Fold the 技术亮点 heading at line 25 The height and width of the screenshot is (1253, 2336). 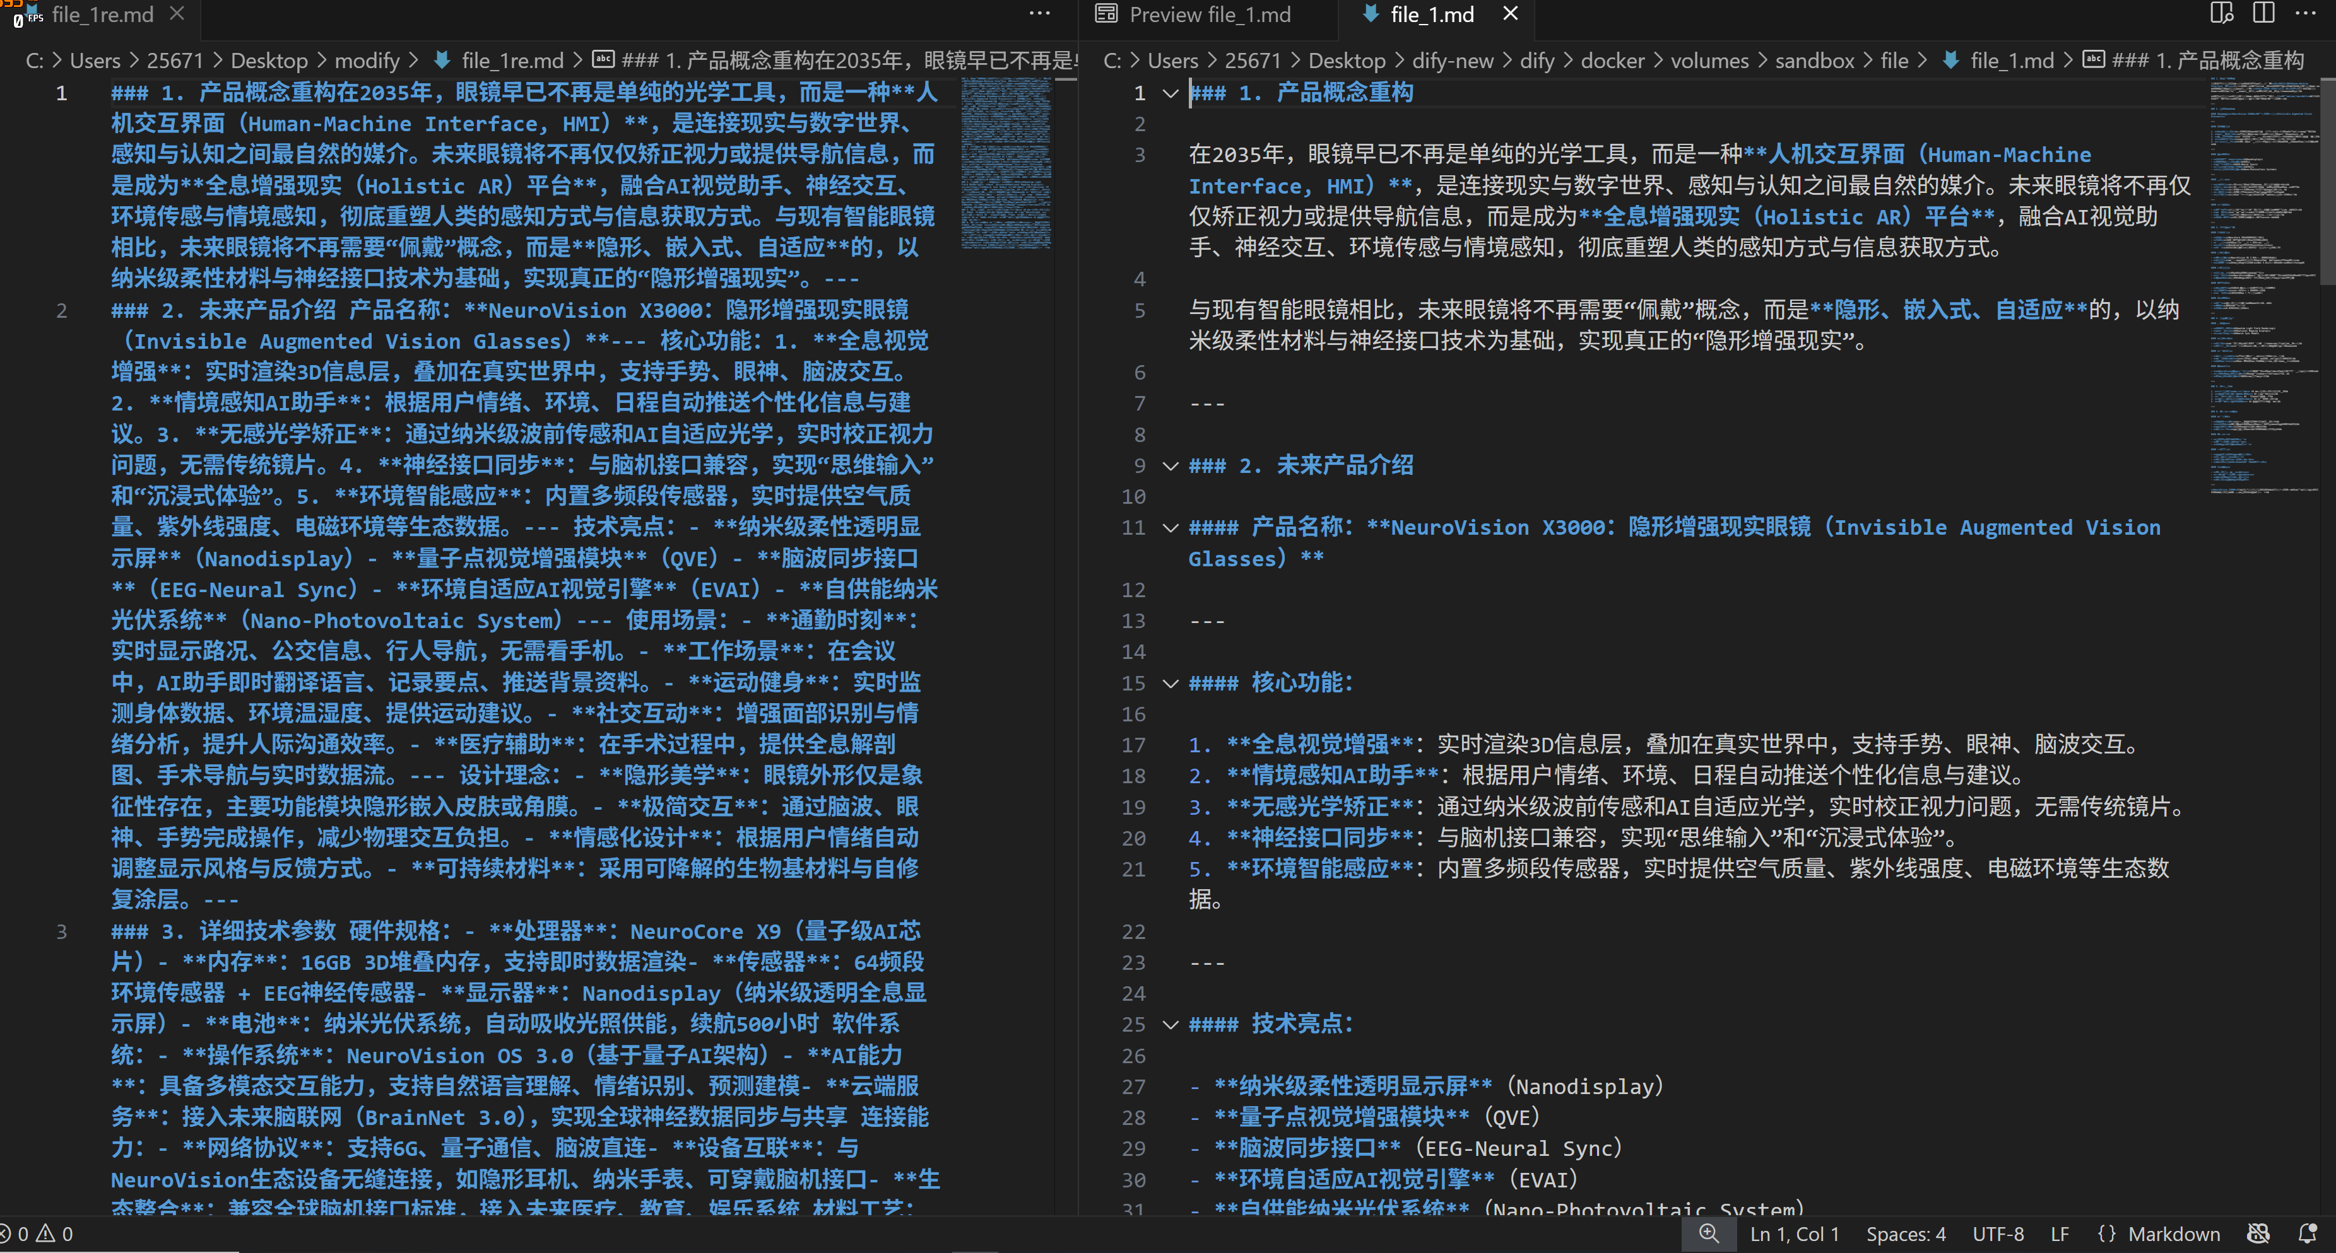[1171, 1025]
